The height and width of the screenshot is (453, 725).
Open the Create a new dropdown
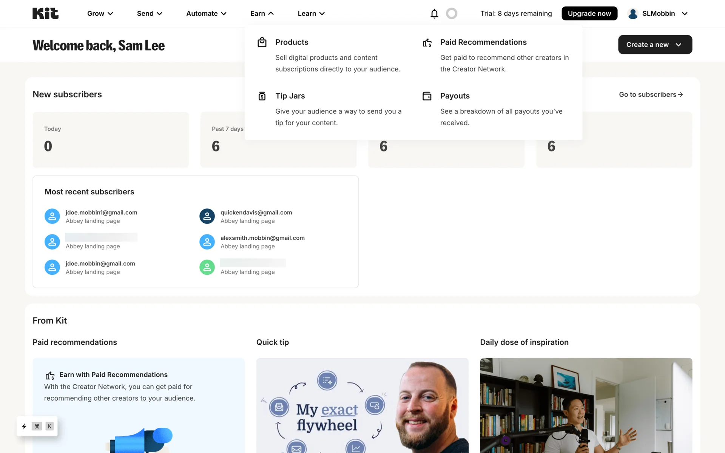pos(655,45)
